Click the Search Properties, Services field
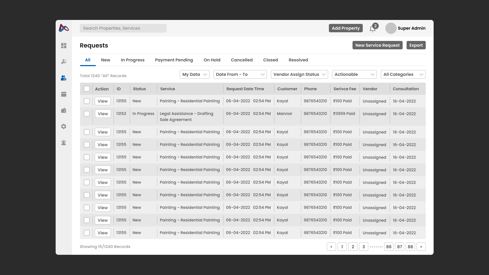The image size is (489, 275). pos(123,28)
